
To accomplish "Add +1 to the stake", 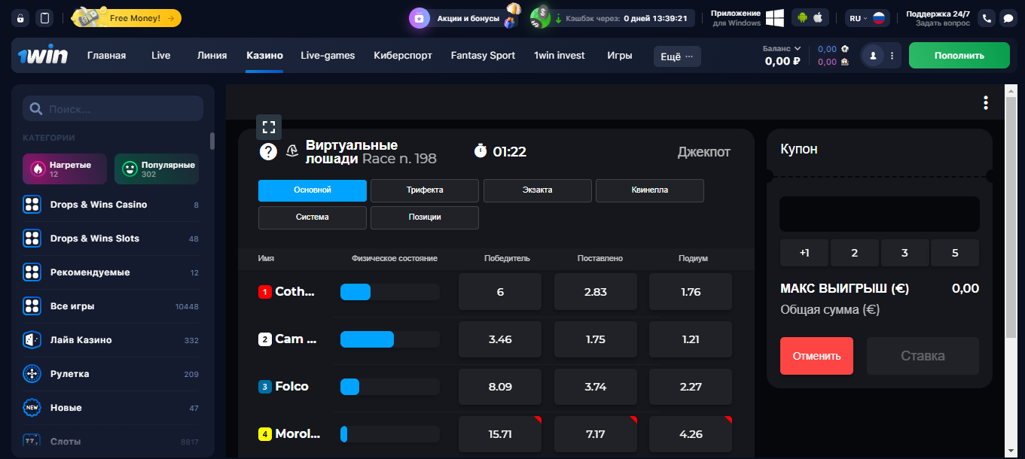I will 804,253.
